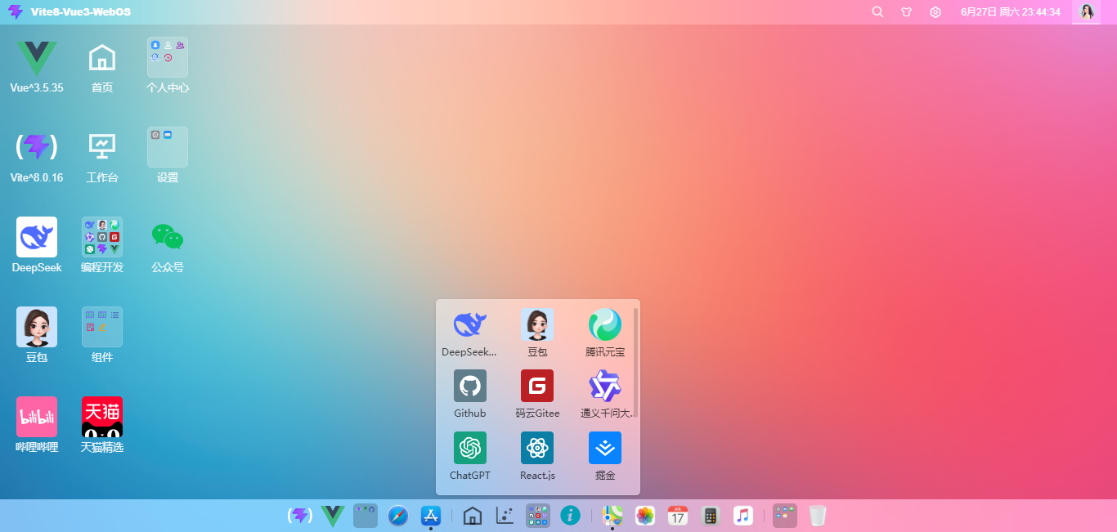1117x532 pixels.
Task: Open the user avatar in top bar
Action: pos(1087,12)
